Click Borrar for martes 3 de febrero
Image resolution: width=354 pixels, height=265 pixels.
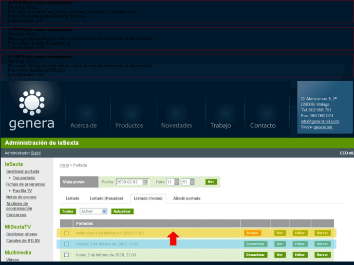(x=322, y=244)
